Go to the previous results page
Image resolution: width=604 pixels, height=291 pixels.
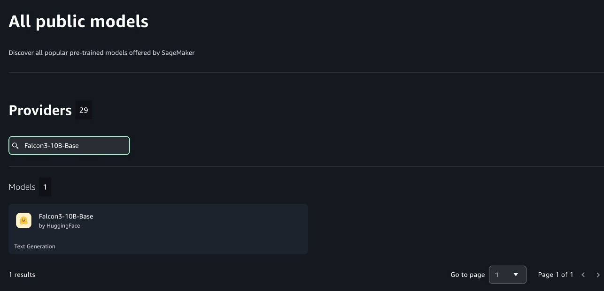583,275
